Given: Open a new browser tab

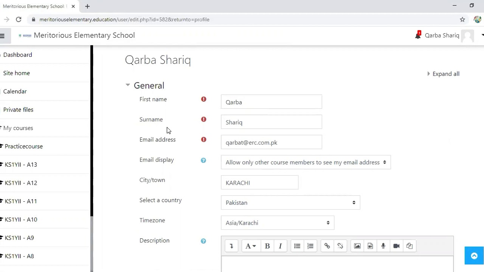Looking at the screenshot, I should coord(87,6).
